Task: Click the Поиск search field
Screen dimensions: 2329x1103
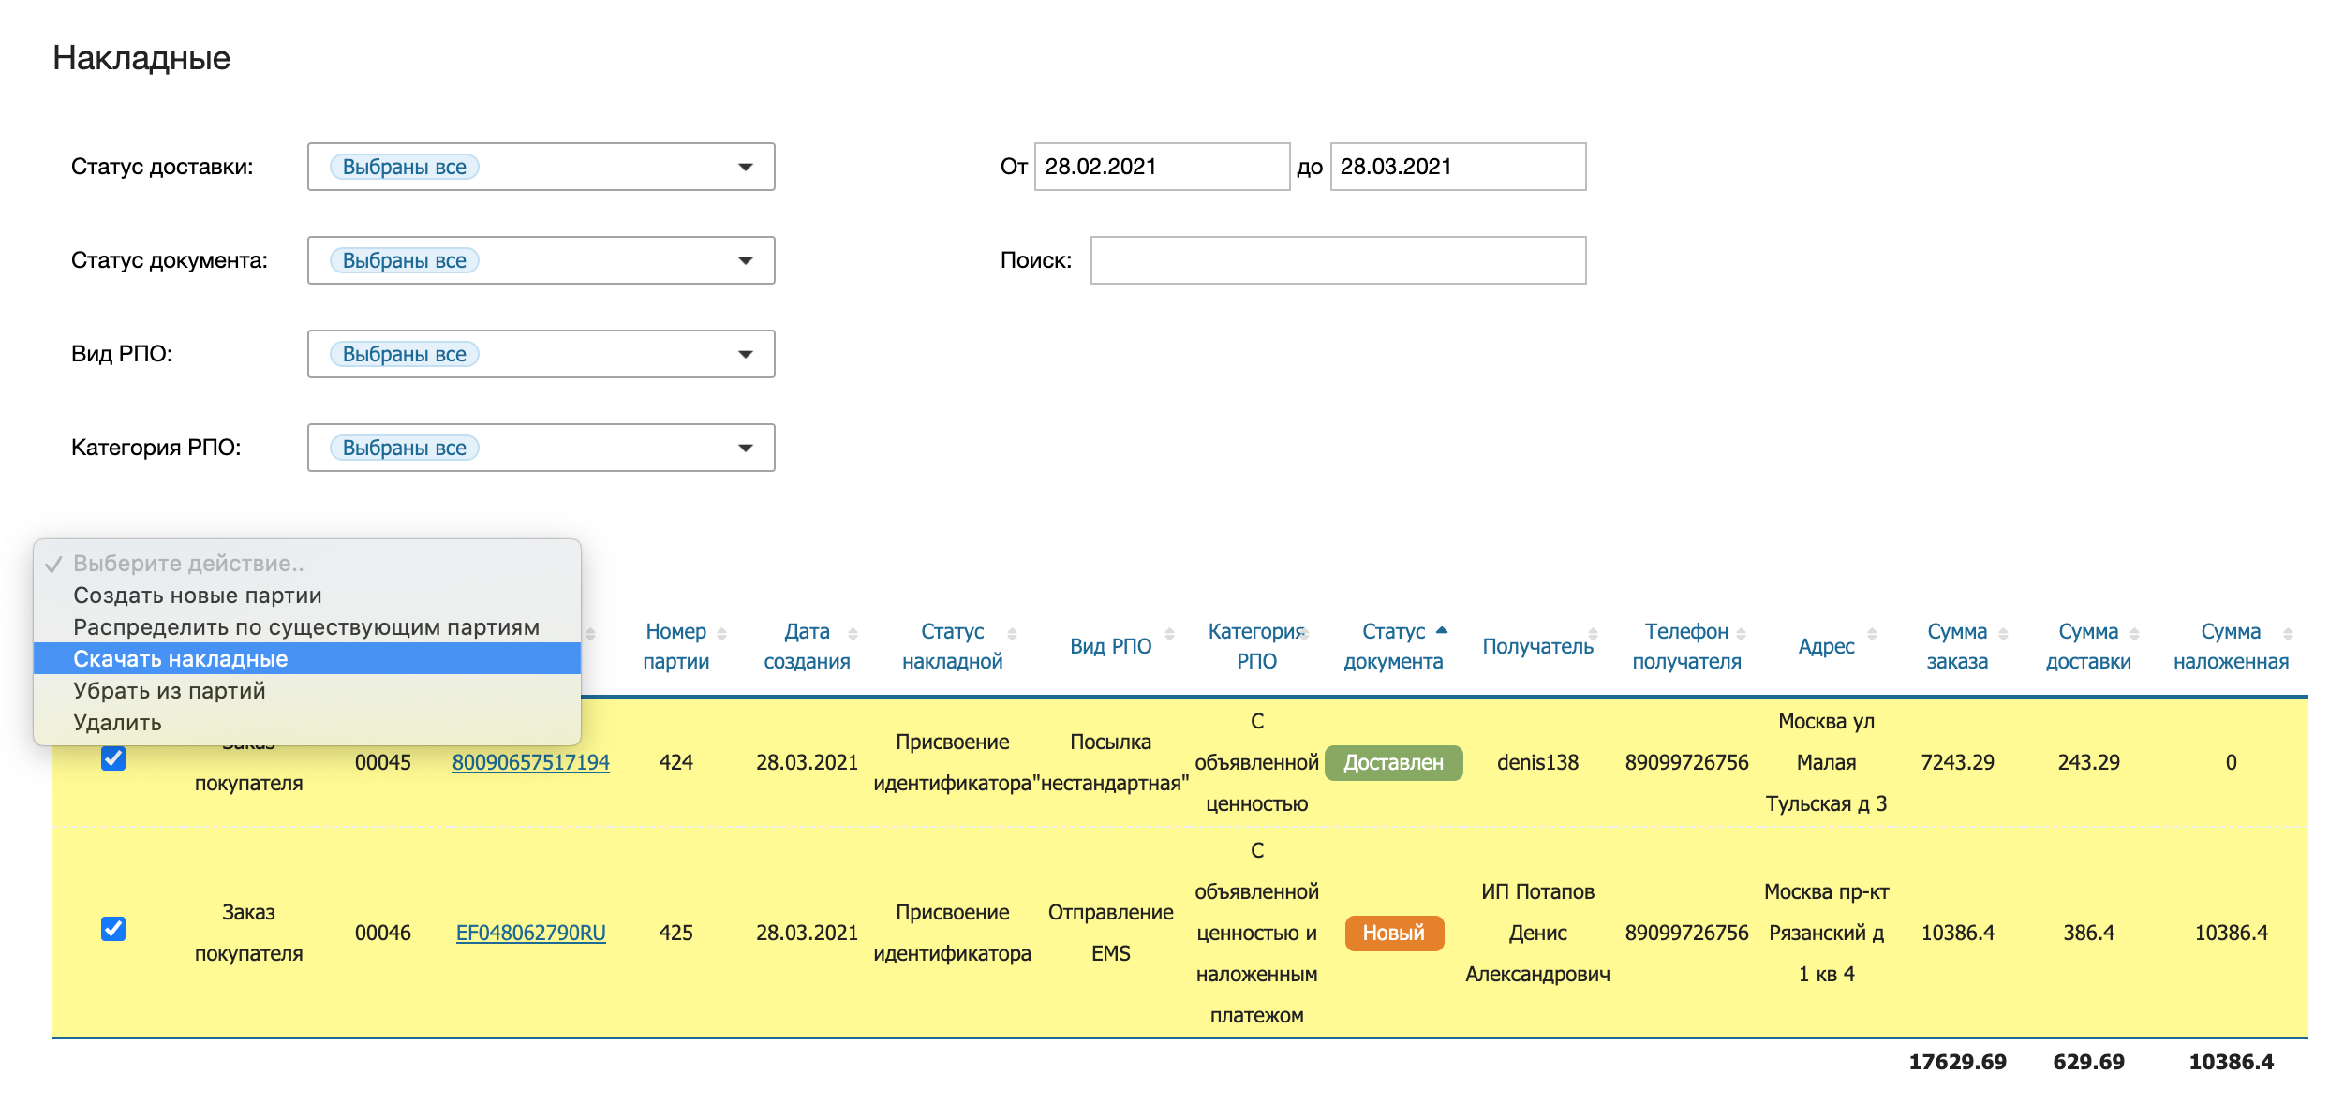Action: point(1337,260)
